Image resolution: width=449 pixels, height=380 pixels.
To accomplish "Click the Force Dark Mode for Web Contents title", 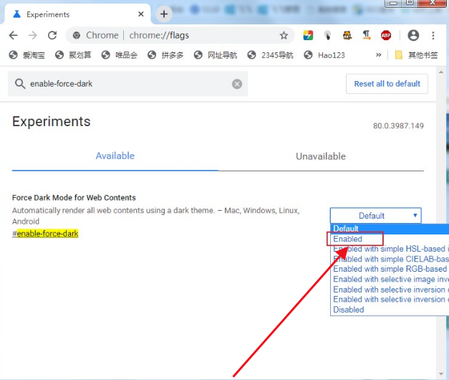I will coord(74,198).
